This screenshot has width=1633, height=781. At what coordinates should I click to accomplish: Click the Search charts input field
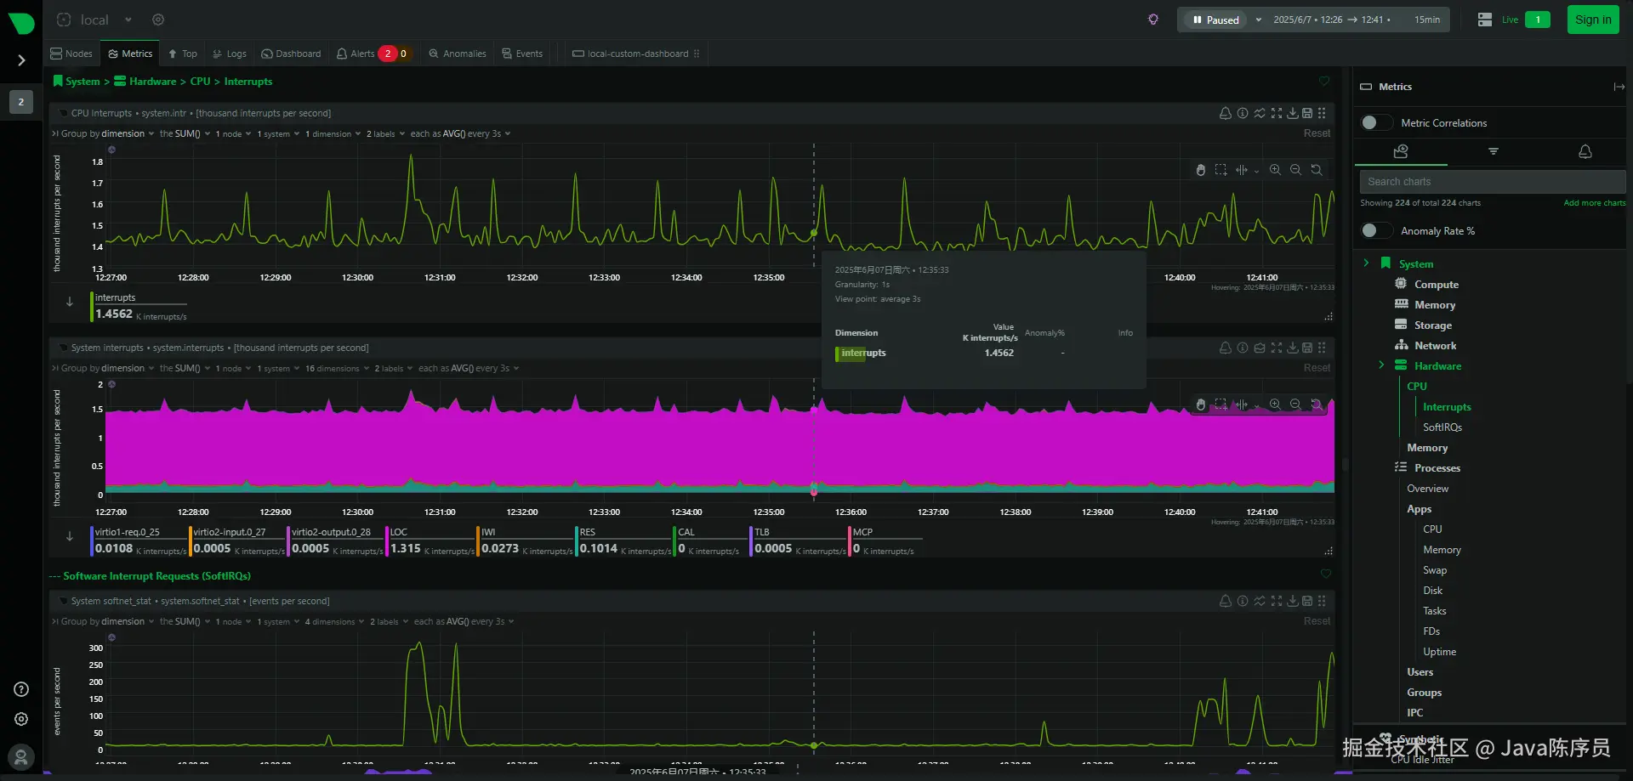pos(1493,182)
